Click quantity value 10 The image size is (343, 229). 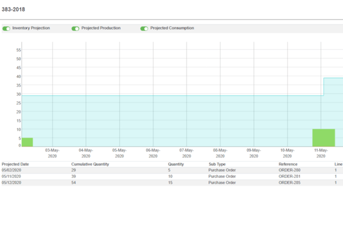coord(170,176)
